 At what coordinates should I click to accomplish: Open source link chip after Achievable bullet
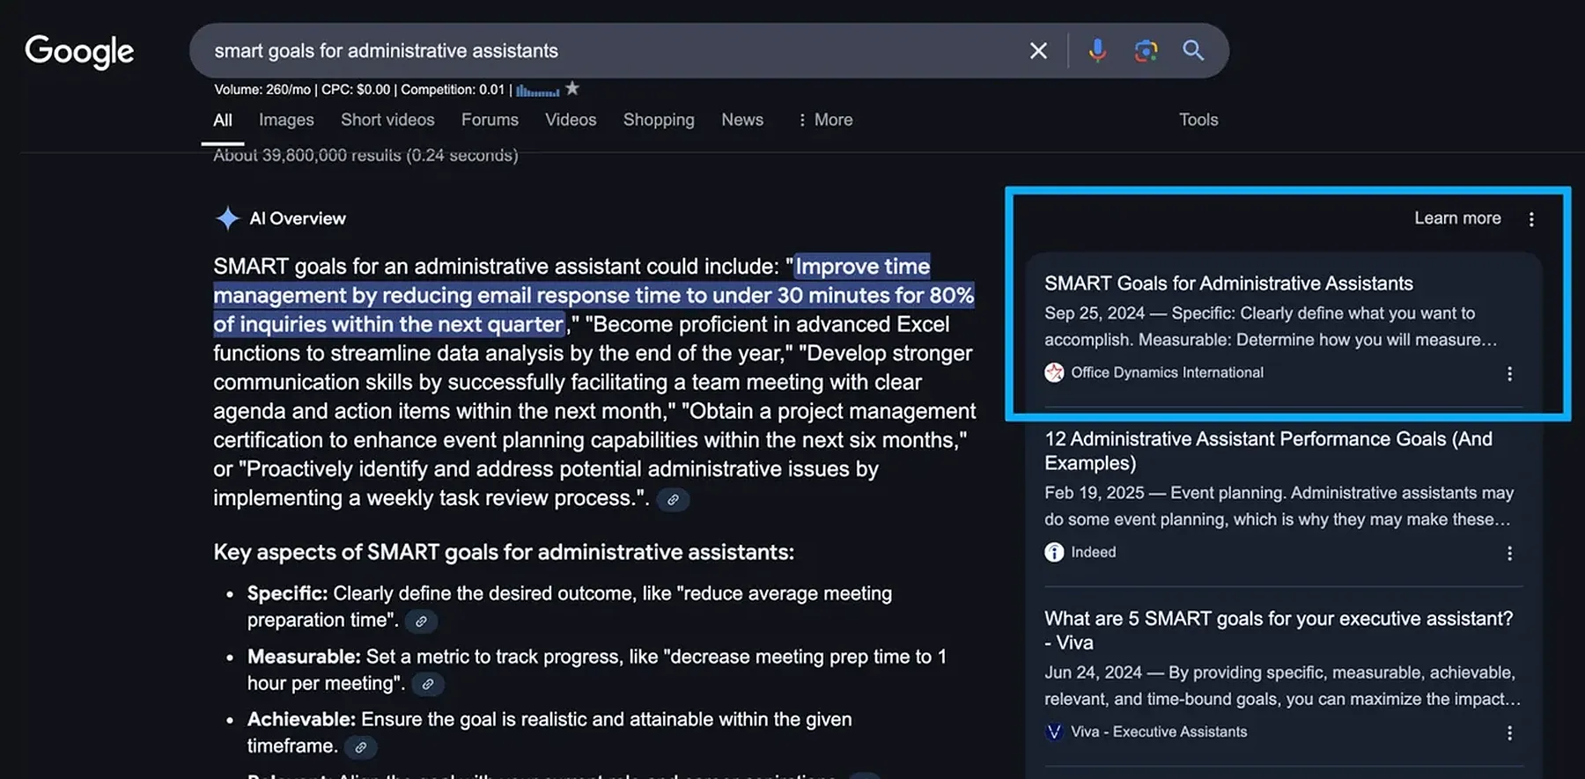point(360,747)
